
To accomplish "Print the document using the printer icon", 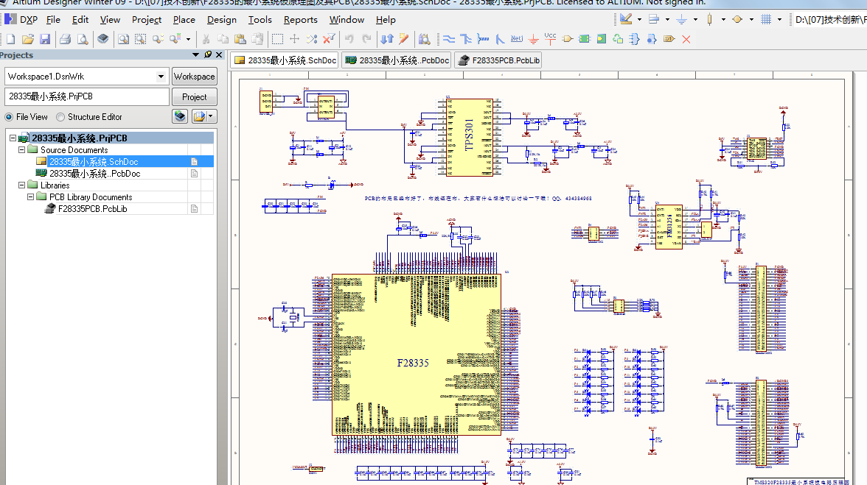I will 65,39.
